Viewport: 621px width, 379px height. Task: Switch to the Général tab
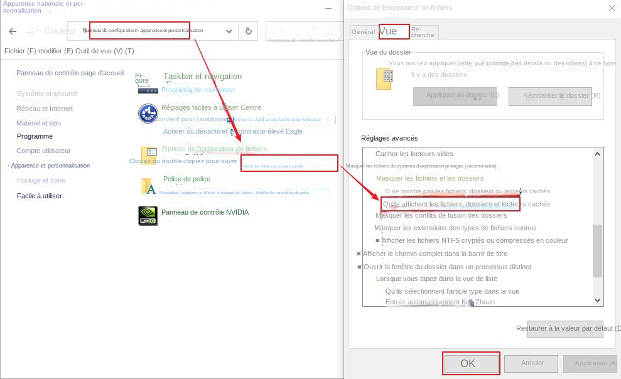(x=364, y=32)
